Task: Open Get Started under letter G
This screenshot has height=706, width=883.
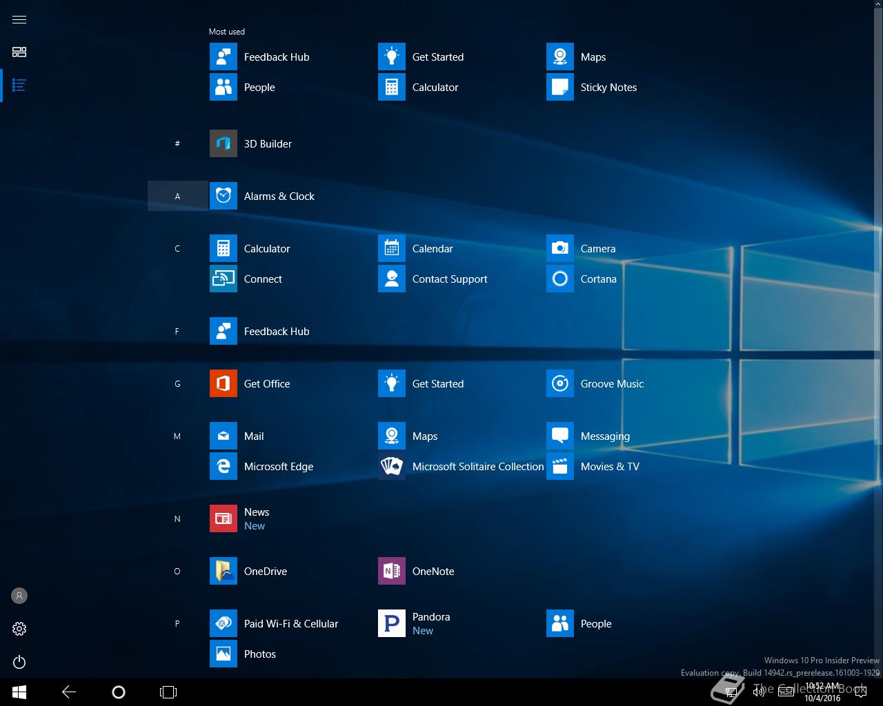Action: [461, 383]
